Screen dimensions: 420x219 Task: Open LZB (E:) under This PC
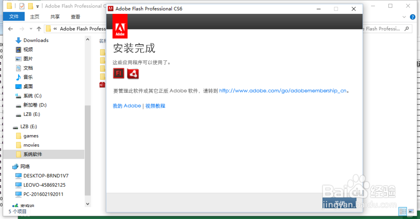click(31, 114)
